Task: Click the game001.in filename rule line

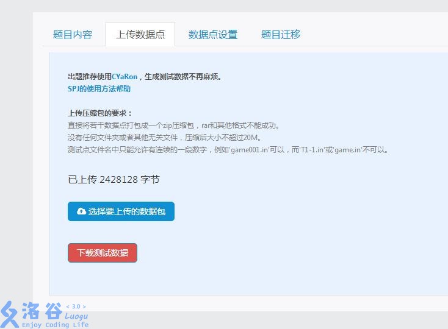Action: pos(228,150)
